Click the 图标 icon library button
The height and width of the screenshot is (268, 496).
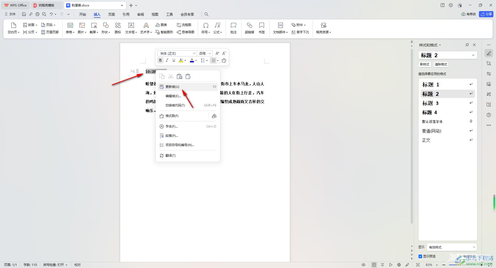click(118, 28)
